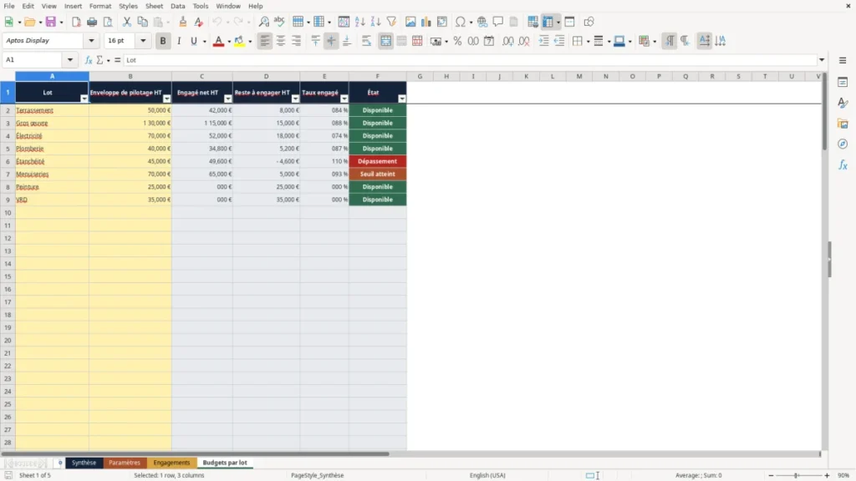
Task: Open the Lot column filter dropdown
Action: pos(84,99)
